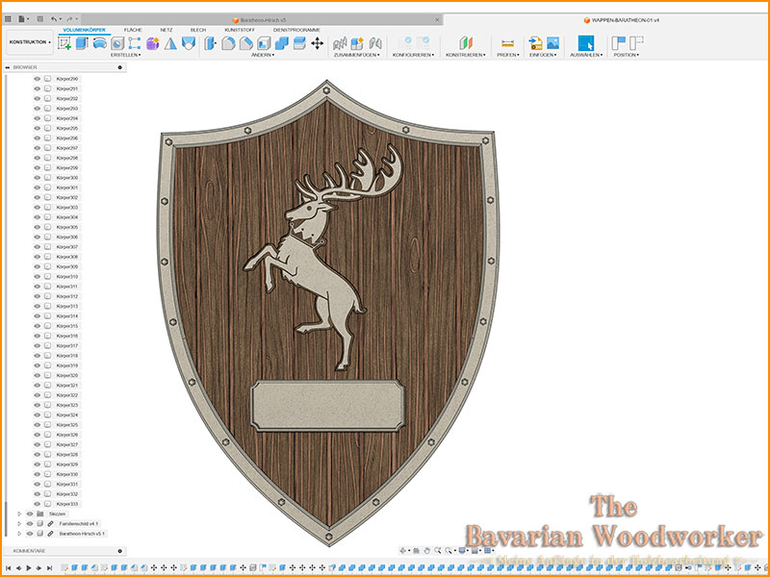Choose the Insert Derive icon
The image size is (770, 577).
[x=535, y=43]
